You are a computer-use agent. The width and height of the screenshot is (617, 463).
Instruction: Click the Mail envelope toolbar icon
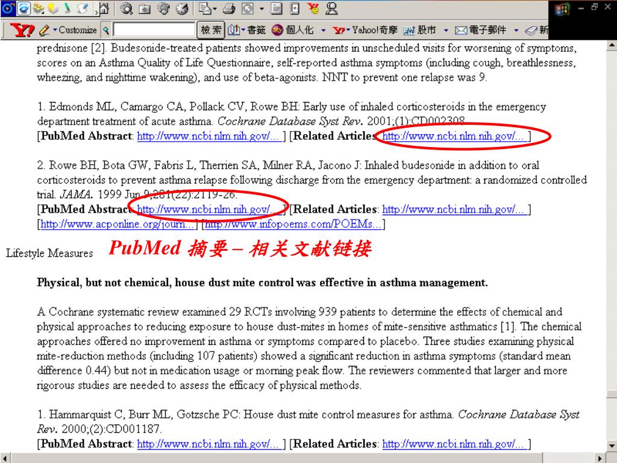[x=205, y=8]
